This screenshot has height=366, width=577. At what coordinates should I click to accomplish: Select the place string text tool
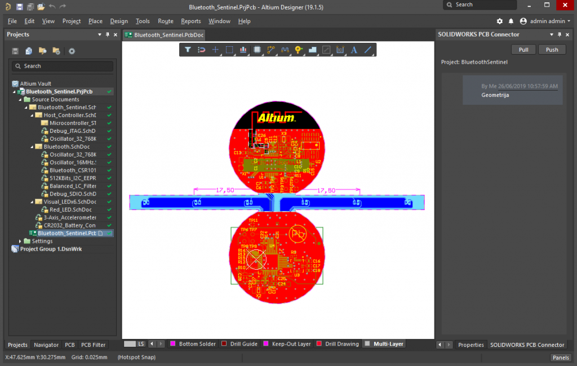point(354,50)
